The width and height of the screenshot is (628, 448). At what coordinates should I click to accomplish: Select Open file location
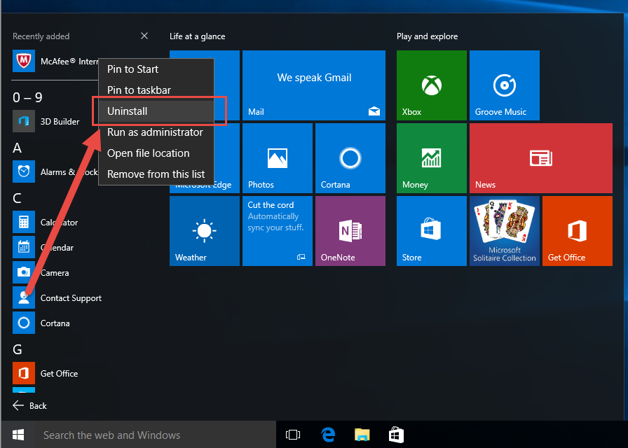[156, 153]
